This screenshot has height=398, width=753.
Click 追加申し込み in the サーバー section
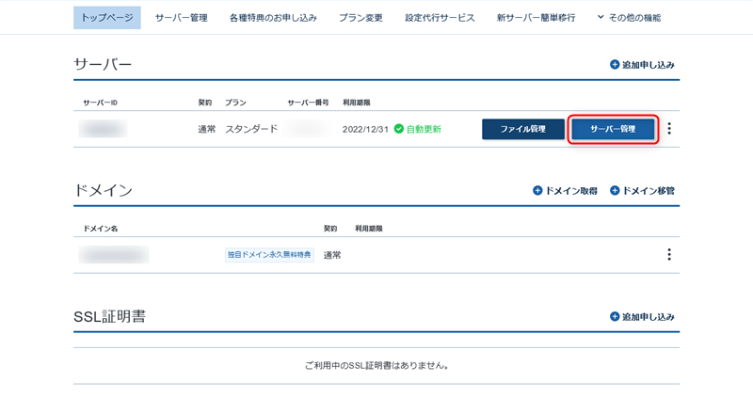(x=642, y=65)
